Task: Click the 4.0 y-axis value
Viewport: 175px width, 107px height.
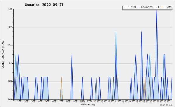Action: tap(10, 9)
